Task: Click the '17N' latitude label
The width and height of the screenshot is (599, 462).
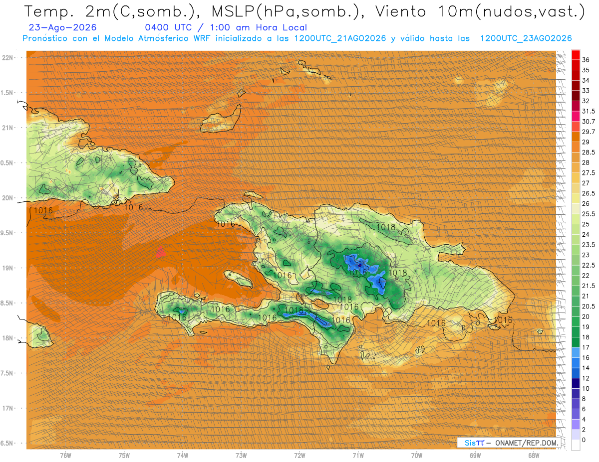Action: coord(8,408)
